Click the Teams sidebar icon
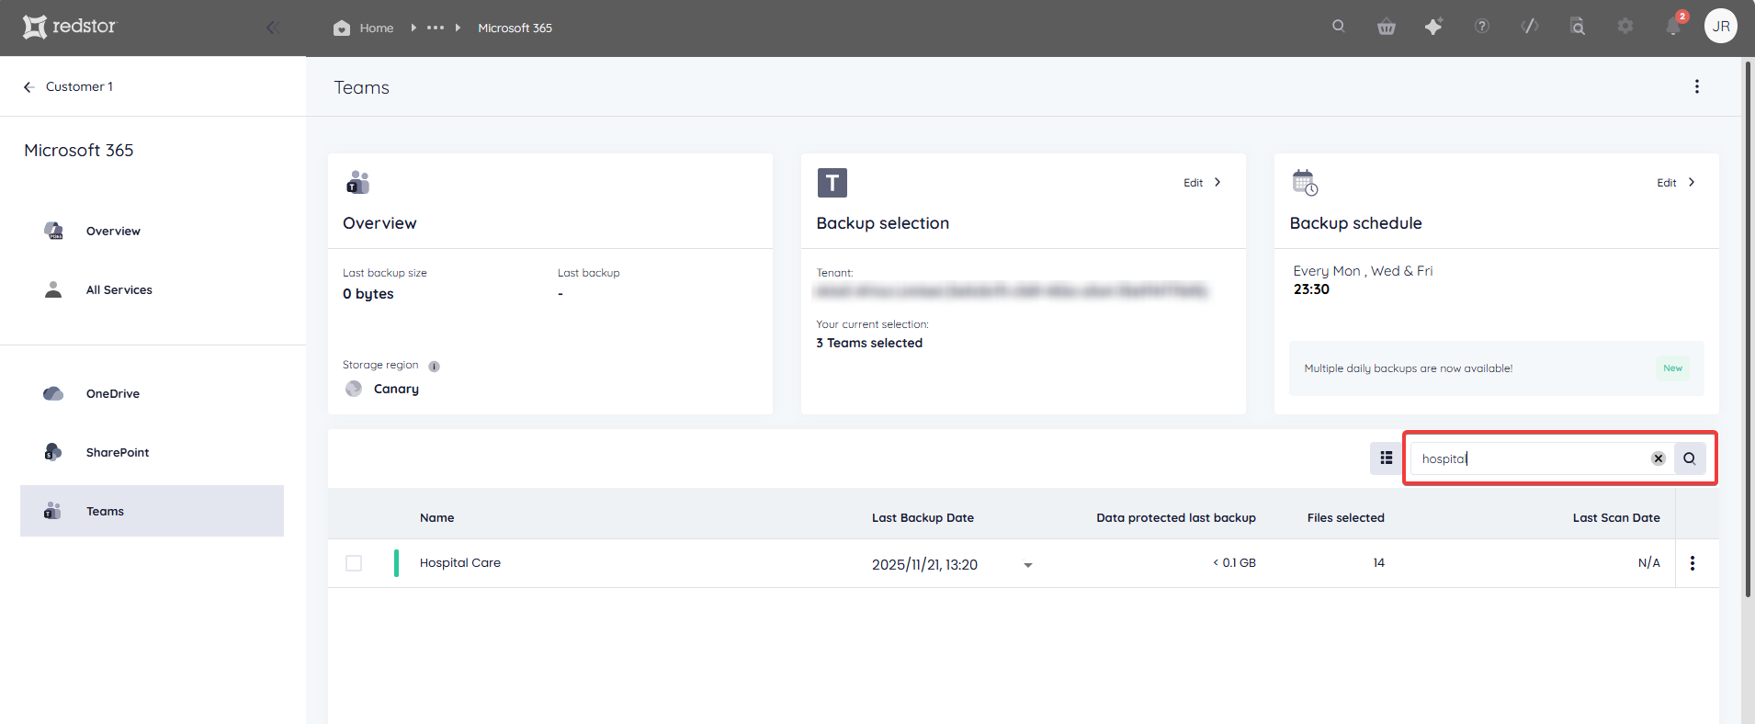Viewport: 1755px width, 724px height. tap(52, 511)
